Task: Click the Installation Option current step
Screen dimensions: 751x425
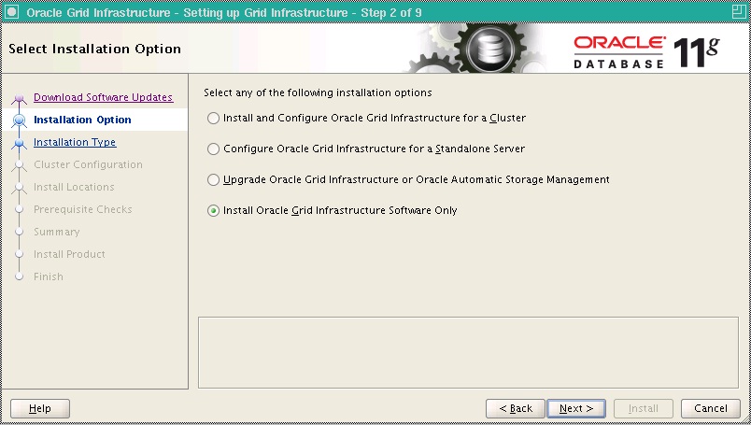Action: click(x=82, y=120)
